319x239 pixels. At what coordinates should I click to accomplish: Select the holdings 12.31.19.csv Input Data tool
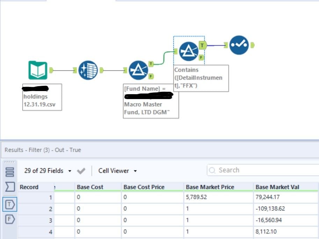click(x=38, y=69)
